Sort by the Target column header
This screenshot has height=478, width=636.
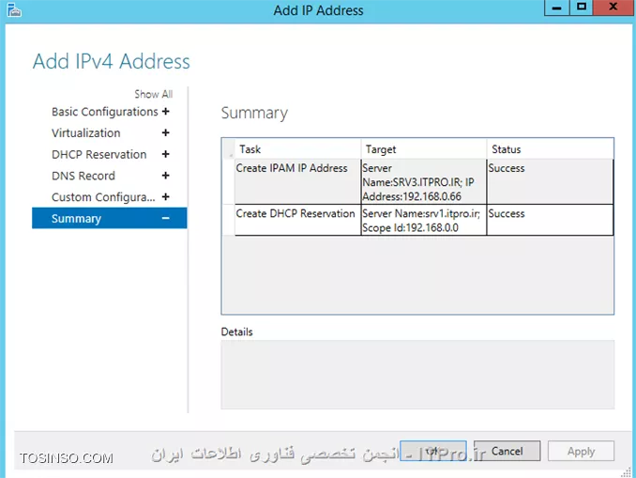(x=424, y=149)
